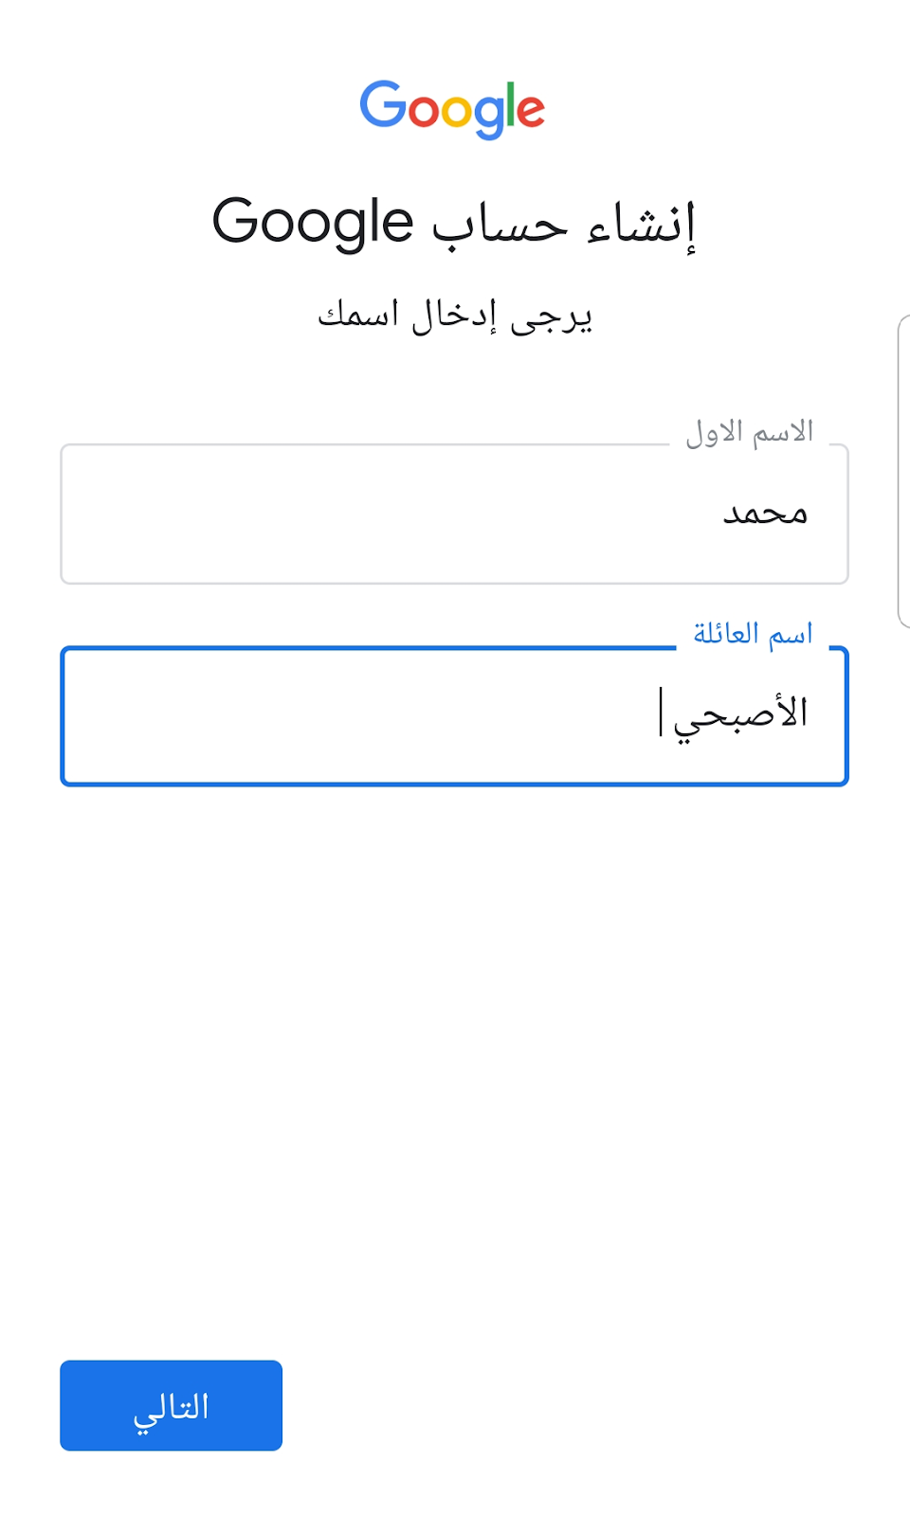Click the blue G of the Google logo
This screenshot has width=910, height=1516.
382,105
